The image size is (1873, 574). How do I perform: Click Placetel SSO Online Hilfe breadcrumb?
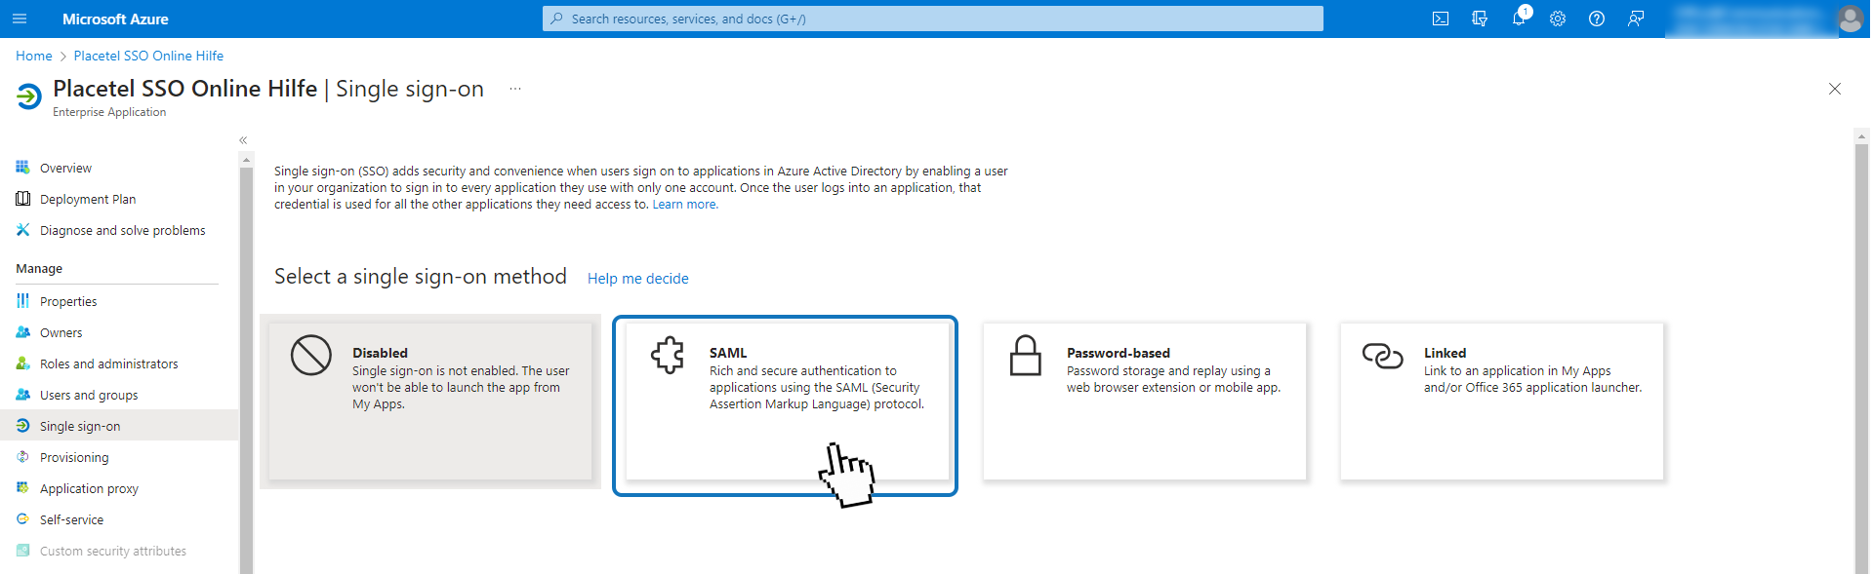[148, 56]
